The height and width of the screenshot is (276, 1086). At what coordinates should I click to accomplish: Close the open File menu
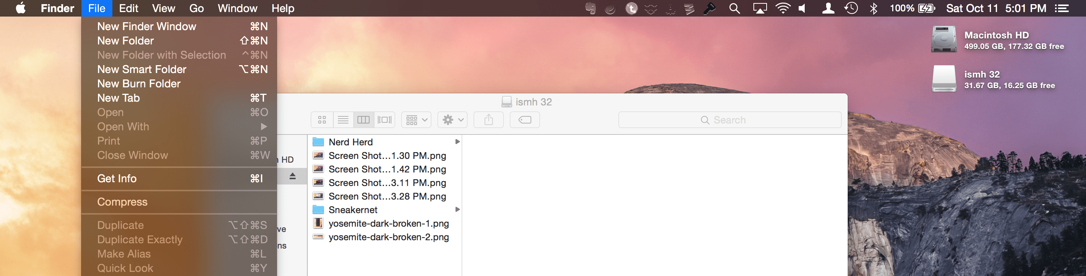(x=97, y=8)
